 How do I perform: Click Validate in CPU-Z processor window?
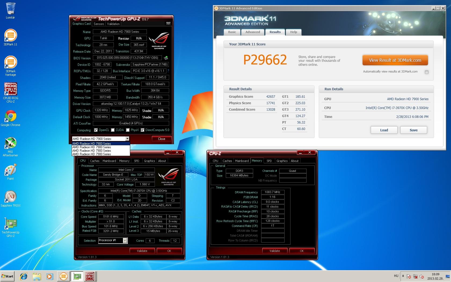[142, 251]
